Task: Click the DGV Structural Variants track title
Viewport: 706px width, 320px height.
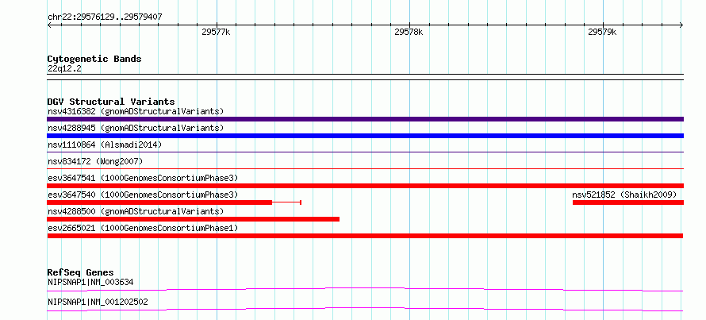Action: click(111, 102)
